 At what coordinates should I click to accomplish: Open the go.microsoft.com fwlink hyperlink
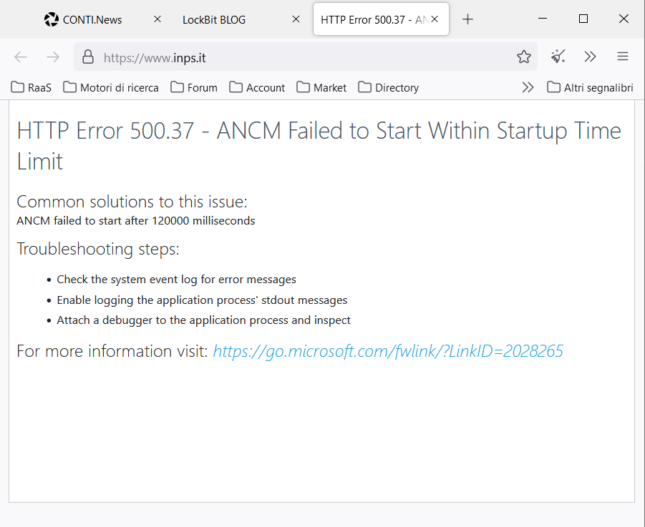point(388,351)
